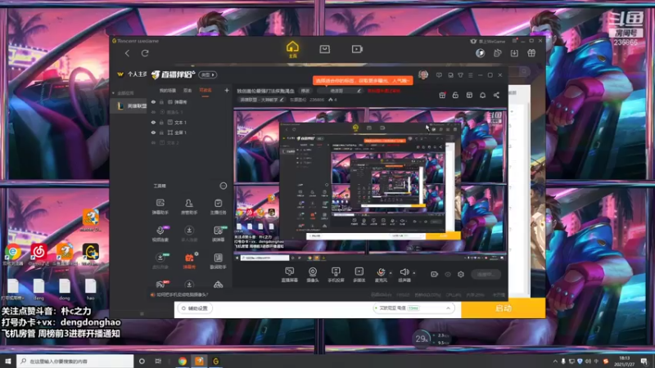
Task: Toggle the preview eye icon in bottom toolbar
Action: pos(448,274)
